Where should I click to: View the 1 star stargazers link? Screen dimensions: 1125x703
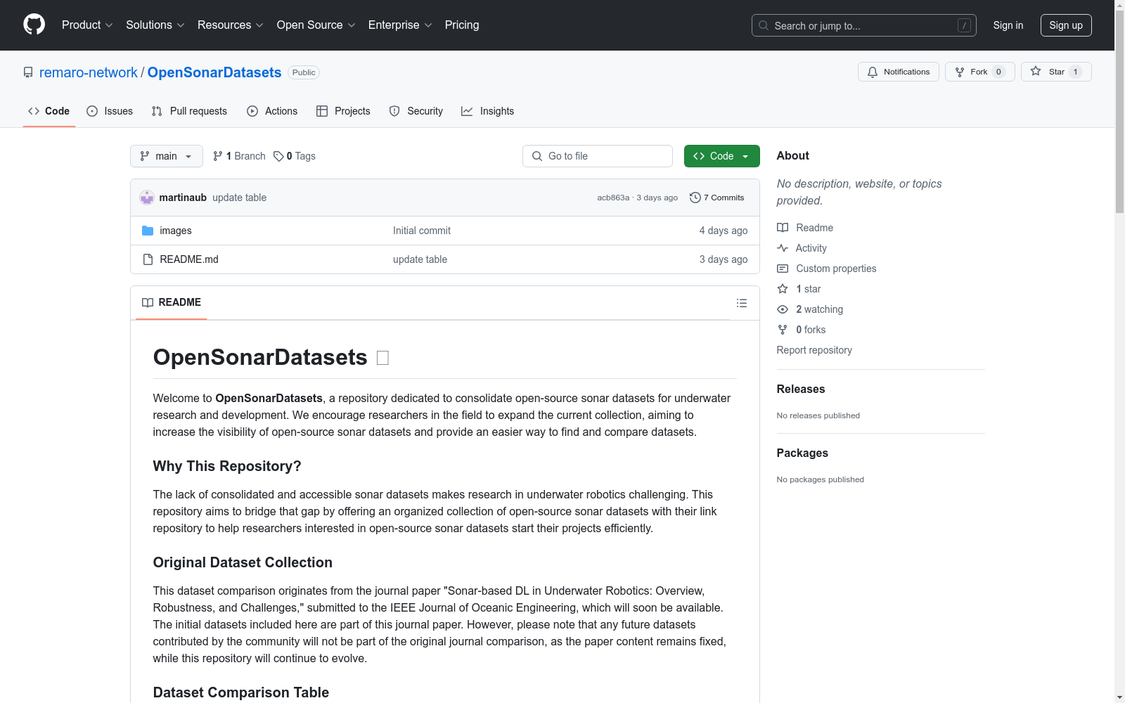coord(799,289)
